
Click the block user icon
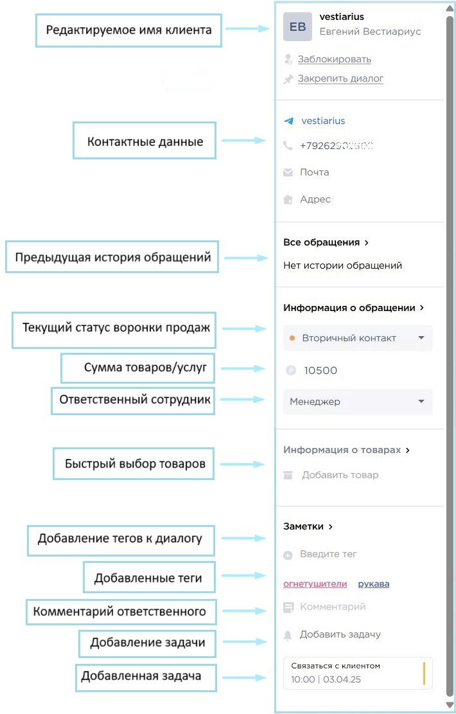click(x=288, y=59)
